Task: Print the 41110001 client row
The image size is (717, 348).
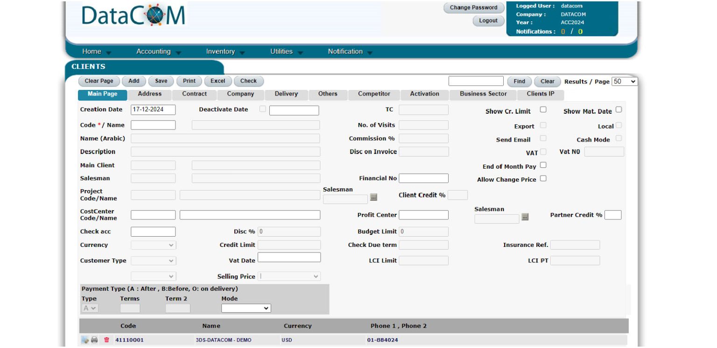Action: [x=94, y=340]
